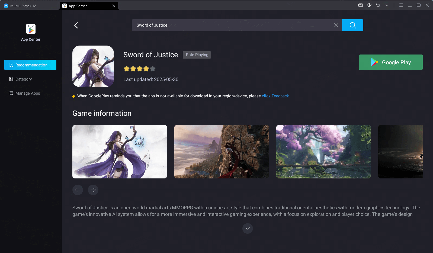This screenshot has height=253, width=433.
Task: Open Recommendation in the sidebar
Action: pyautogui.click(x=30, y=65)
